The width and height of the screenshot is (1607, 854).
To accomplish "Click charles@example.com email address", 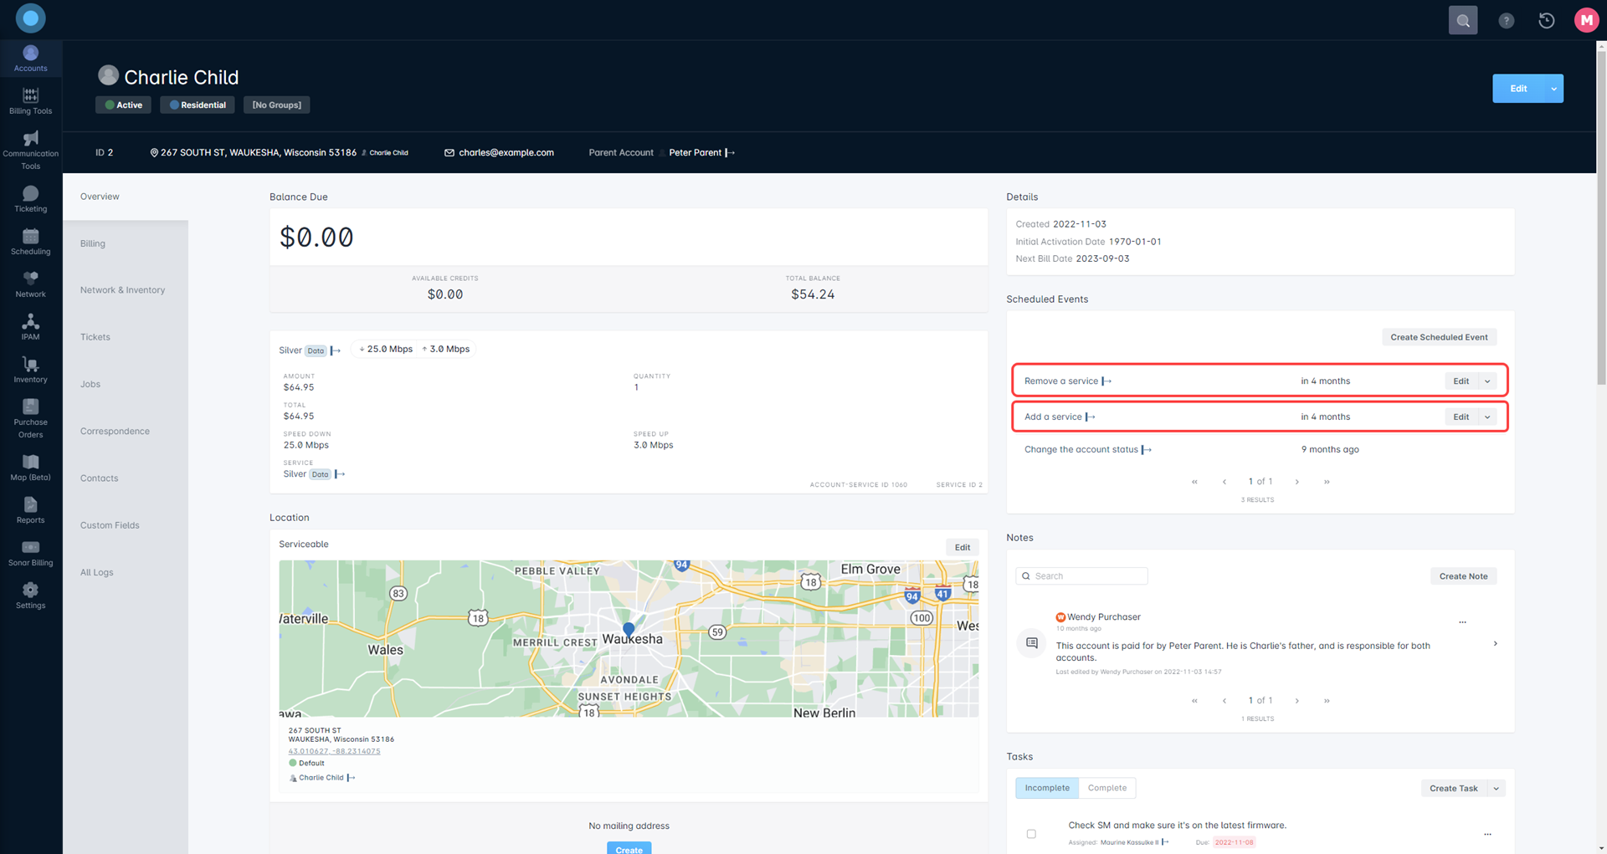I will point(506,152).
